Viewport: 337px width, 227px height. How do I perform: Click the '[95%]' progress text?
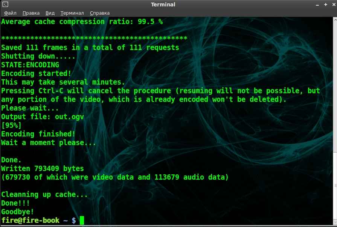point(11,125)
